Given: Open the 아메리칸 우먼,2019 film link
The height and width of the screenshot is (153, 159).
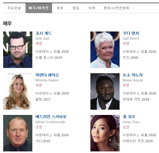Looking at the screenshot, I should 138,141.
